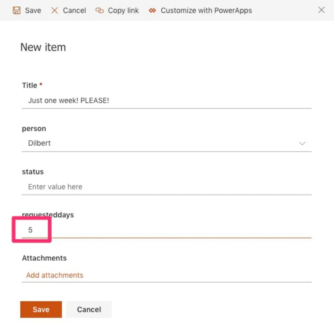Click the Add attachments link
This screenshot has height=323, width=334.
(55, 275)
